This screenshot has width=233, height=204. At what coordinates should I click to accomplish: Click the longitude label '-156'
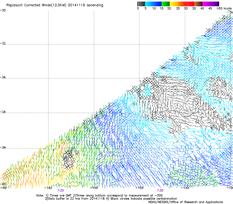click(x=139, y=188)
